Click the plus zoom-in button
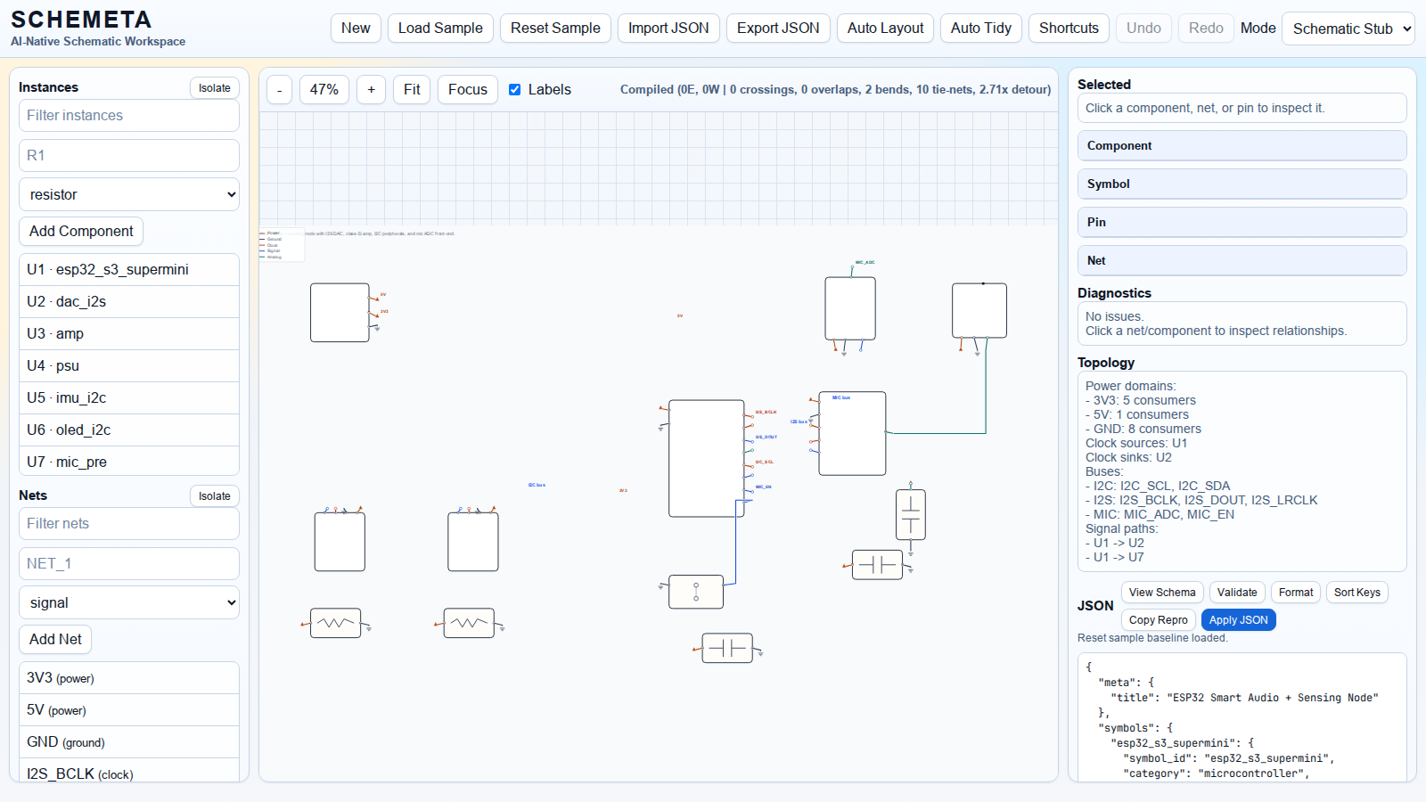Screen dimensions: 1426x802 [x=371, y=90]
